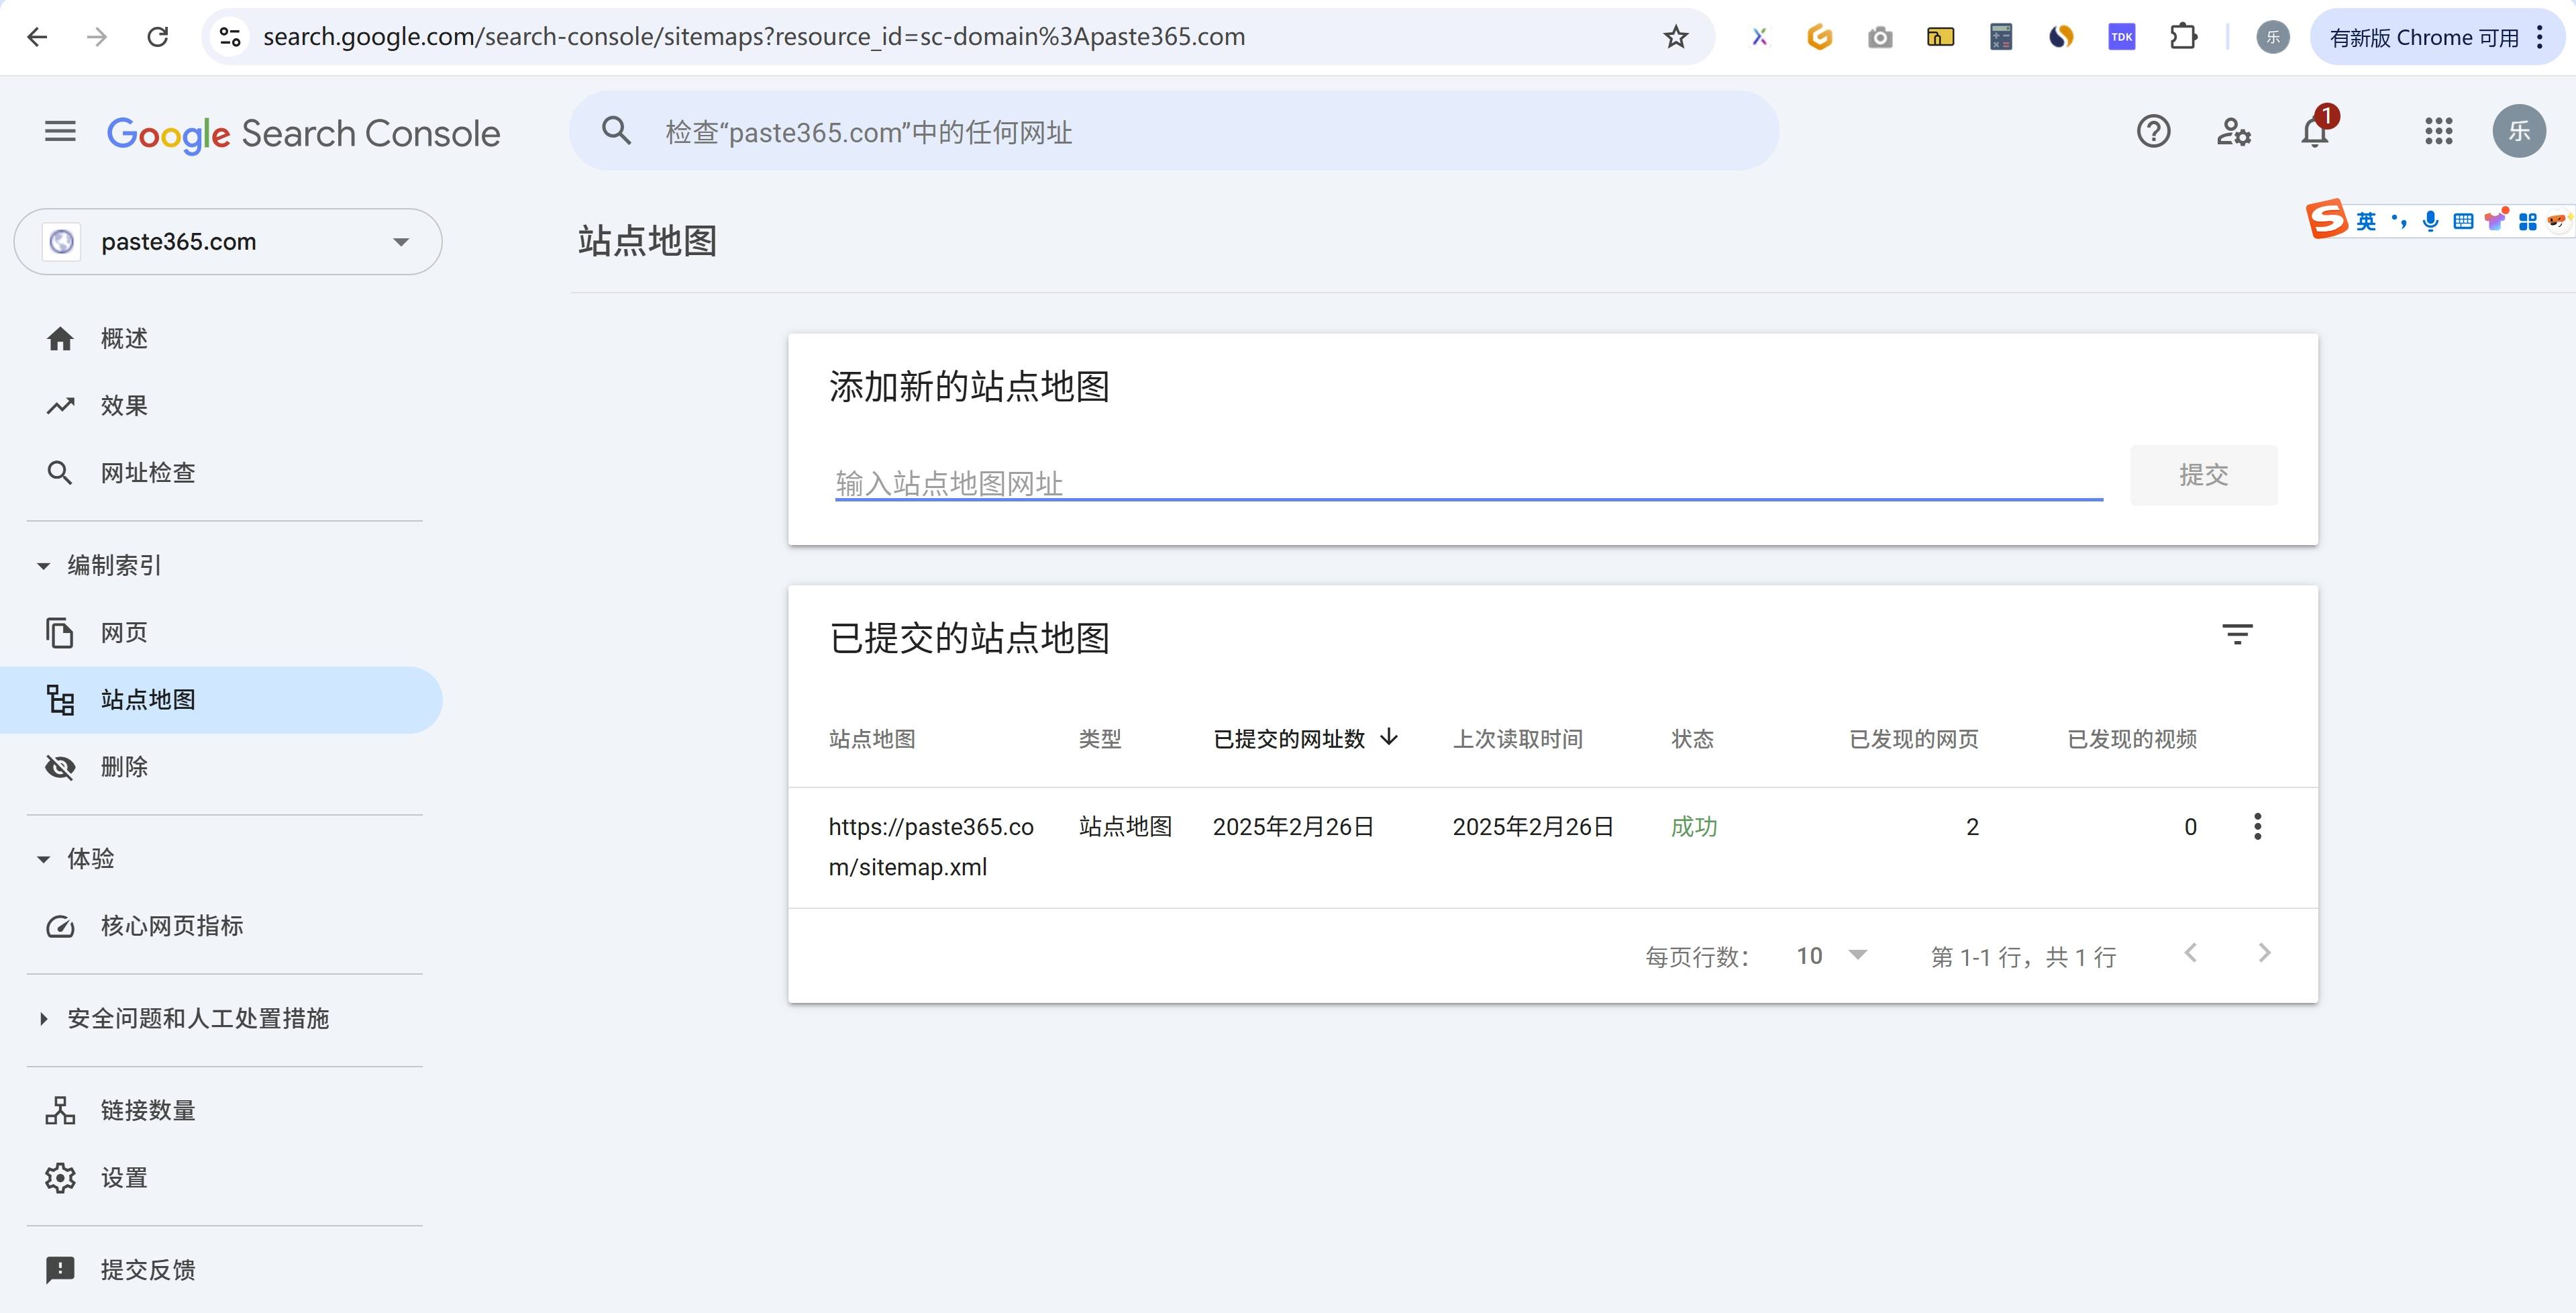Open the sitemap row three-dot menu
2576x1313 pixels.
point(2257,826)
